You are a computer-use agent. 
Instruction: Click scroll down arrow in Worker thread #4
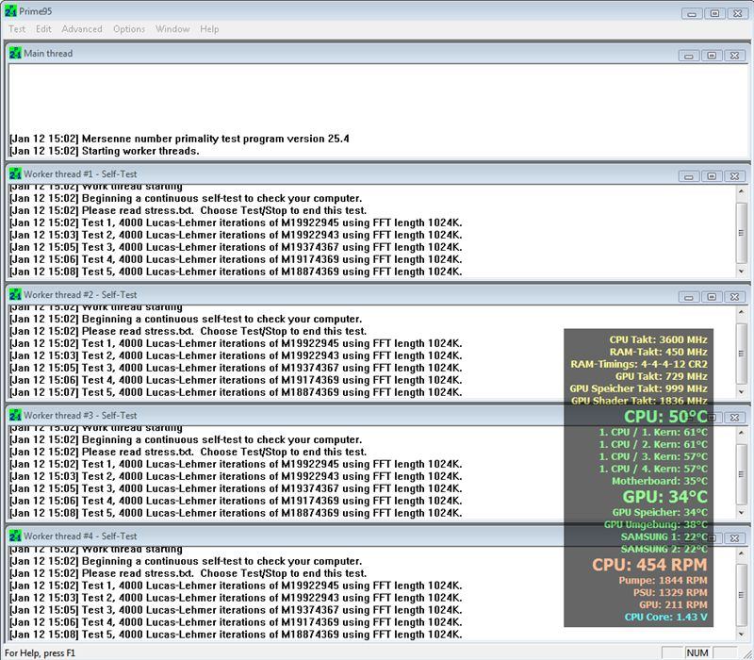742,635
